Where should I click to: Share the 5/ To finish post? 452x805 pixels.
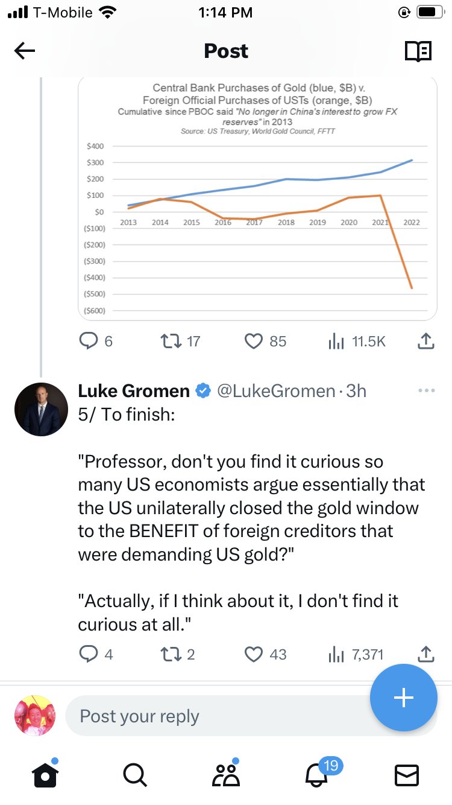[425, 654]
